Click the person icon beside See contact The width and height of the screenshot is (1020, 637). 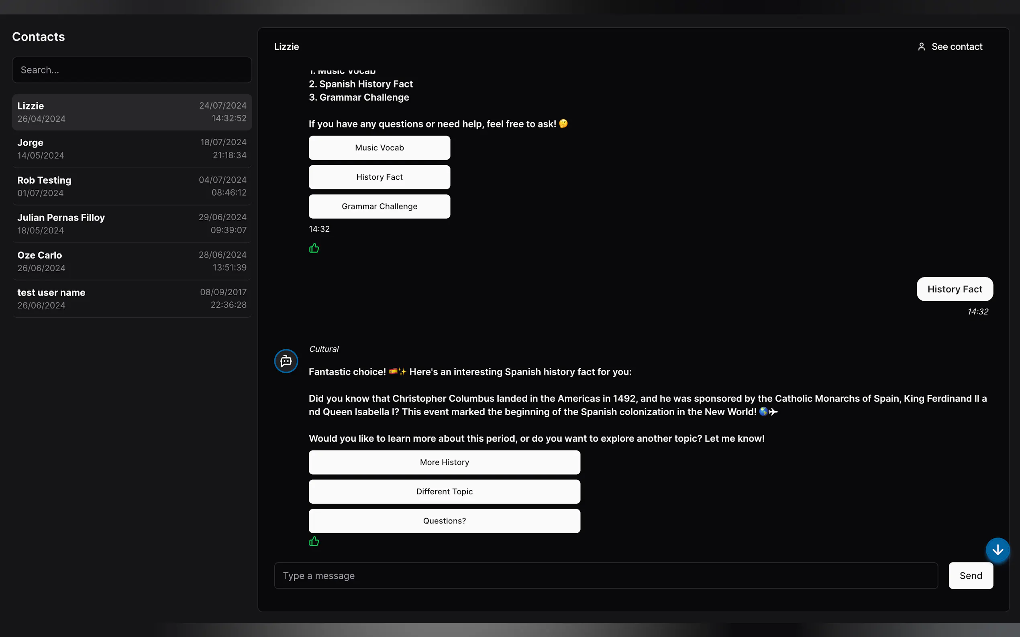(x=921, y=47)
